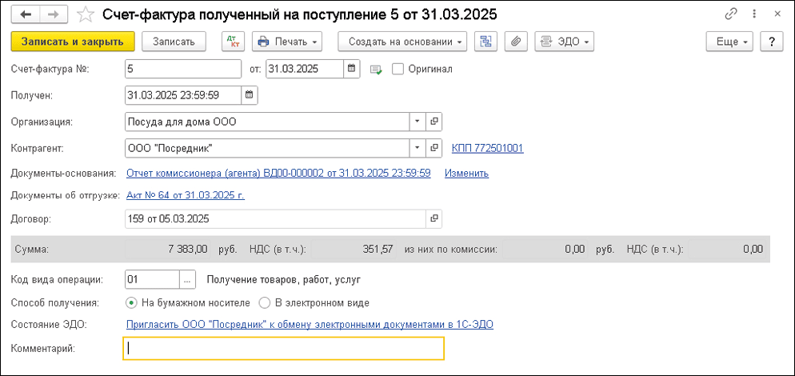Enable the Оригинал checkbox
The width and height of the screenshot is (795, 376).
click(398, 69)
